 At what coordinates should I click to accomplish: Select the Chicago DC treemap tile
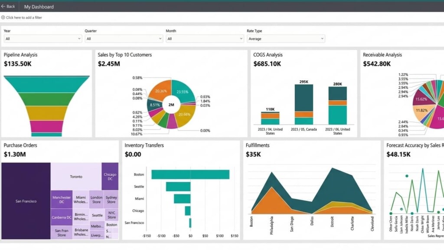110,176
